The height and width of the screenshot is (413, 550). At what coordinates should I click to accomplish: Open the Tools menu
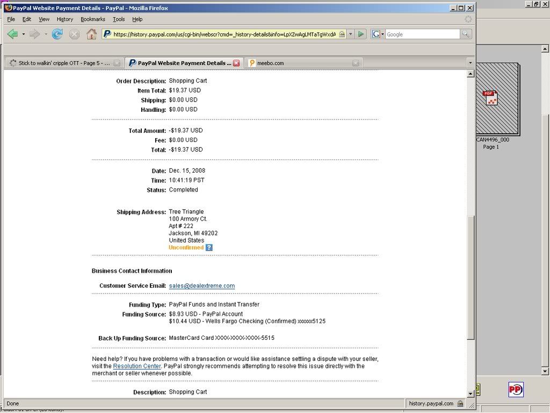pyautogui.click(x=119, y=19)
